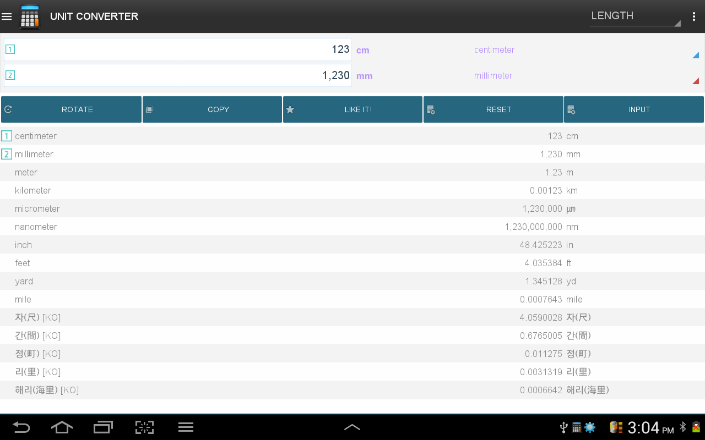
Task: Expand the bottom center up-chevron
Action: [x=352, y=427]
